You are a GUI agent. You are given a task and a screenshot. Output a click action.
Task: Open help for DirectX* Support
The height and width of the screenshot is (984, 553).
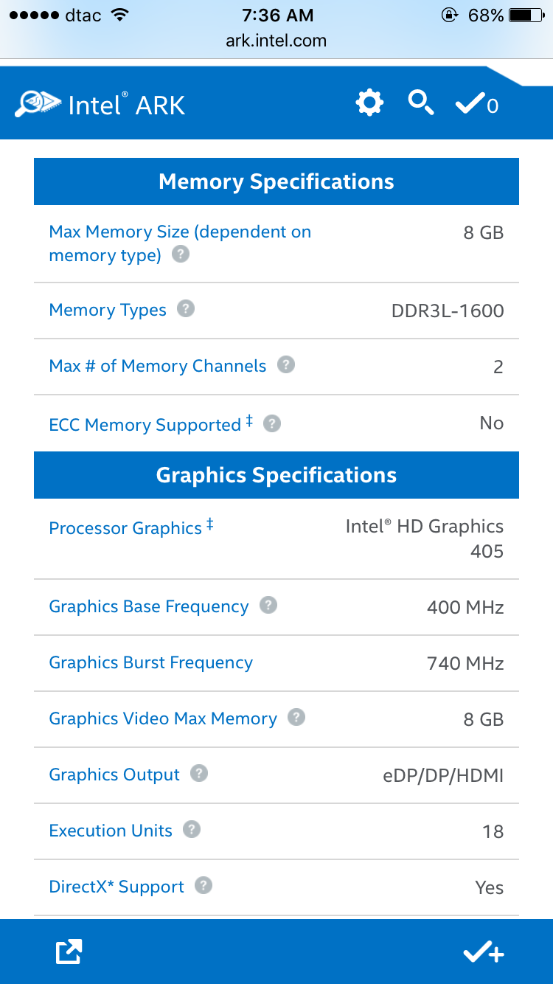204,885
